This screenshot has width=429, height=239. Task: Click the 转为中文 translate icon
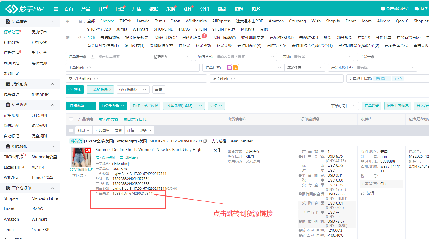click(x=116, y=119)
